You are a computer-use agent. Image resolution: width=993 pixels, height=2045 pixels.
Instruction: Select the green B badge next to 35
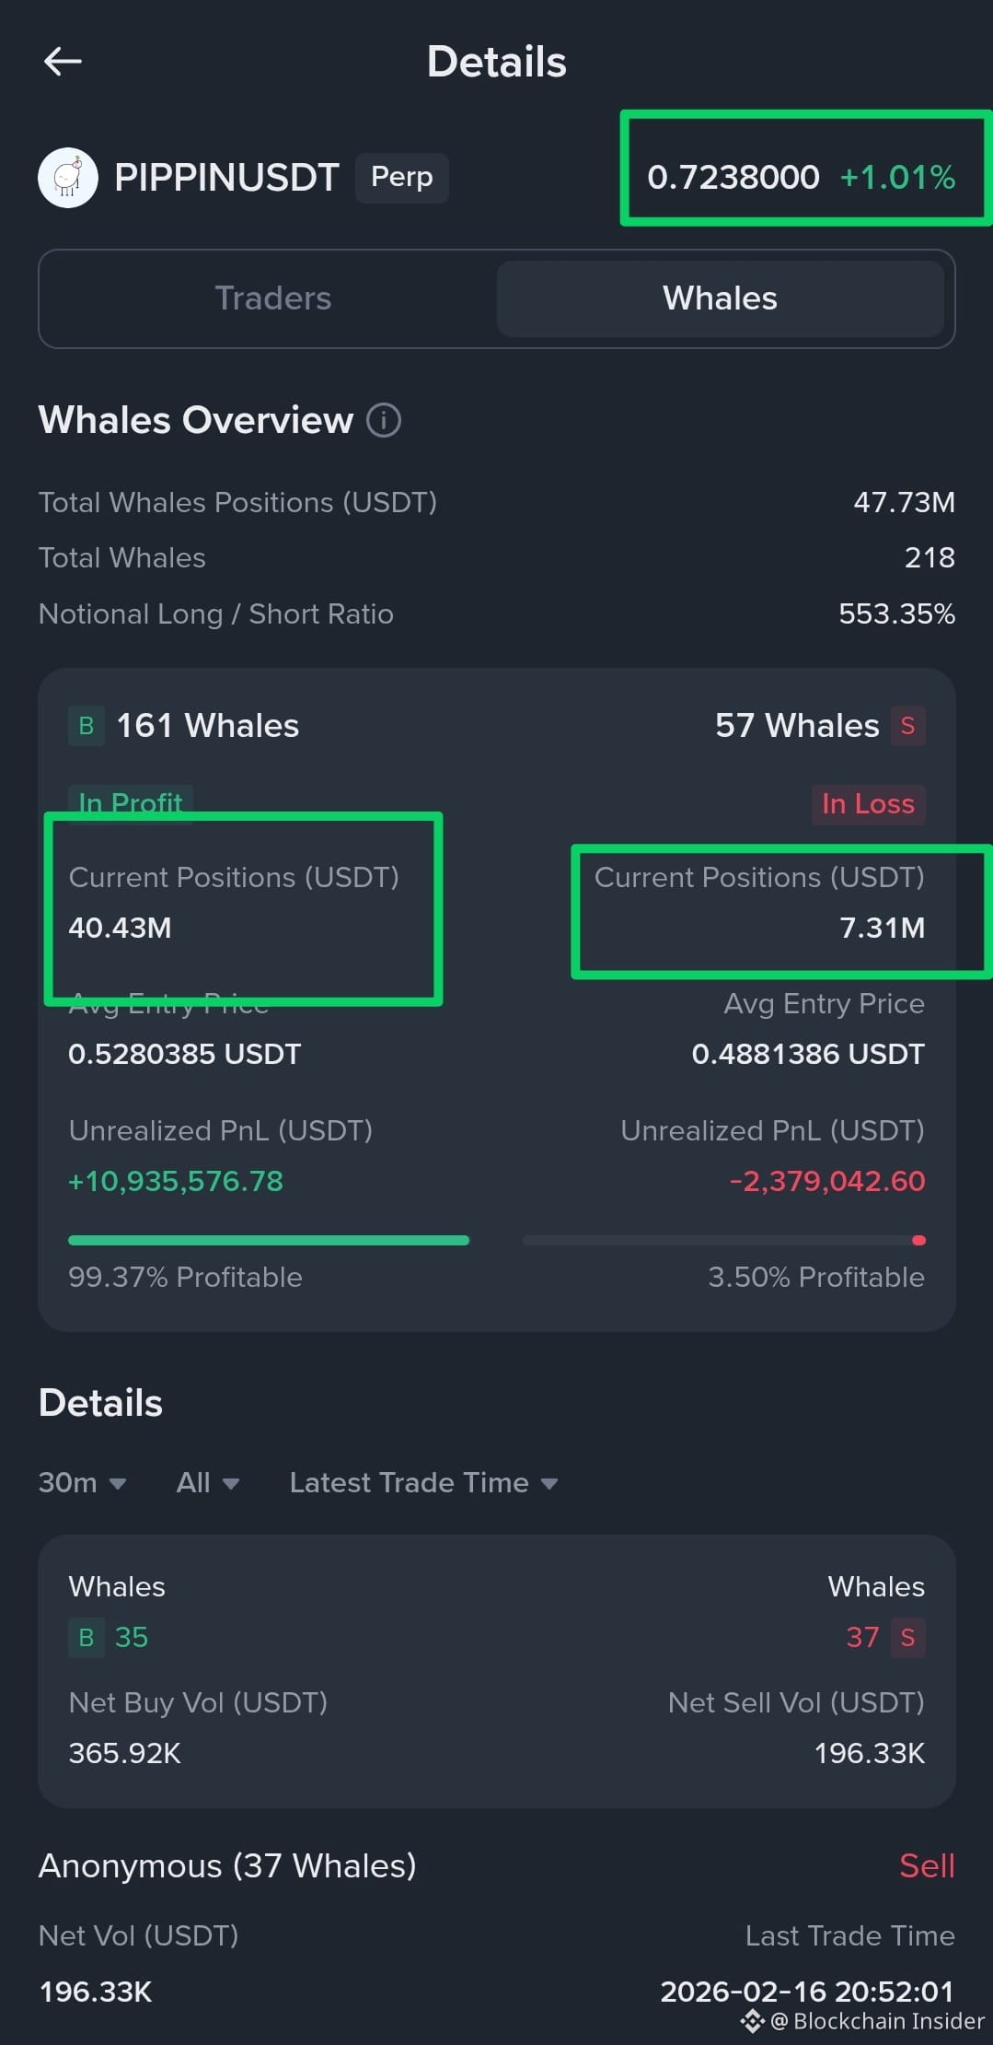click(x=87, y=1637)
